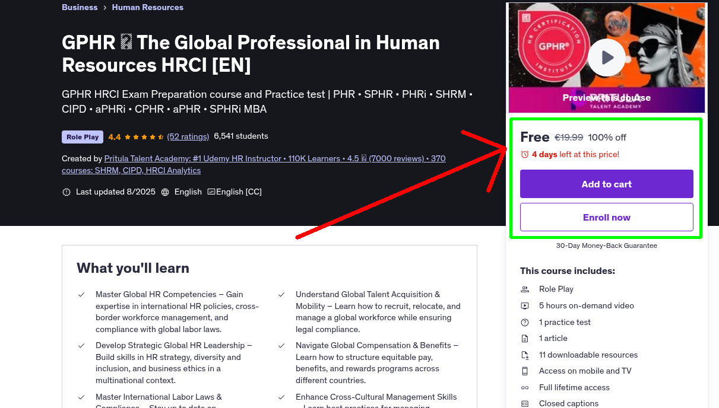Image resolution: width=719 pixels, height=408 pixels.
Task: Click the Full lifetime access text
Action: [574, 388]
